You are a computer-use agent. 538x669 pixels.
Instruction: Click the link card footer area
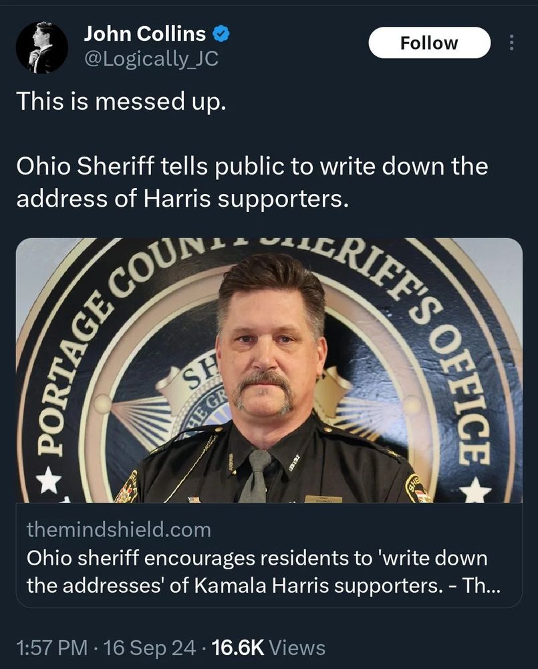point(267,555)
